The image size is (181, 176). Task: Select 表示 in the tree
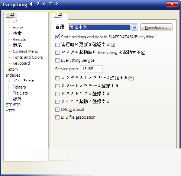point(17,45)
